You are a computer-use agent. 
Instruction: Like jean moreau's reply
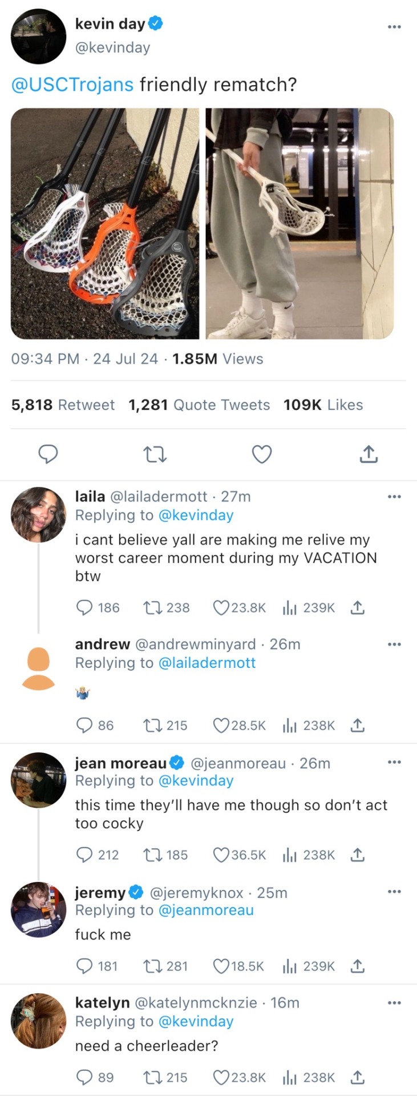pyautogui.click(x=221, y=855)
